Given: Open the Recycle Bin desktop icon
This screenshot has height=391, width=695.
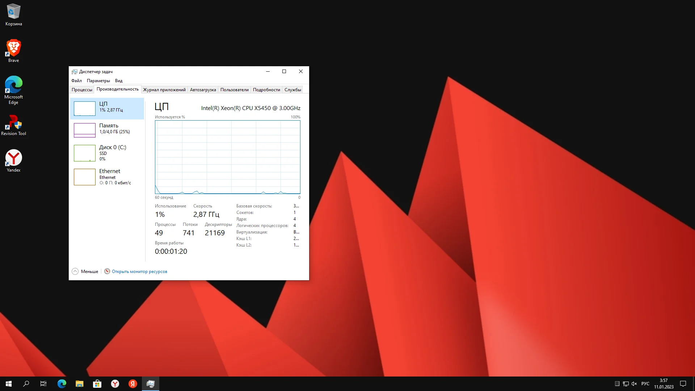Looking at the screenshot, I should [x=14, y=14].
